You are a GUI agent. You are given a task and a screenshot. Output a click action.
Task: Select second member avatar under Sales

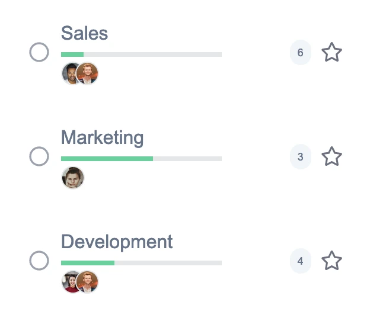pyautogui.click(x=88, y=74)
